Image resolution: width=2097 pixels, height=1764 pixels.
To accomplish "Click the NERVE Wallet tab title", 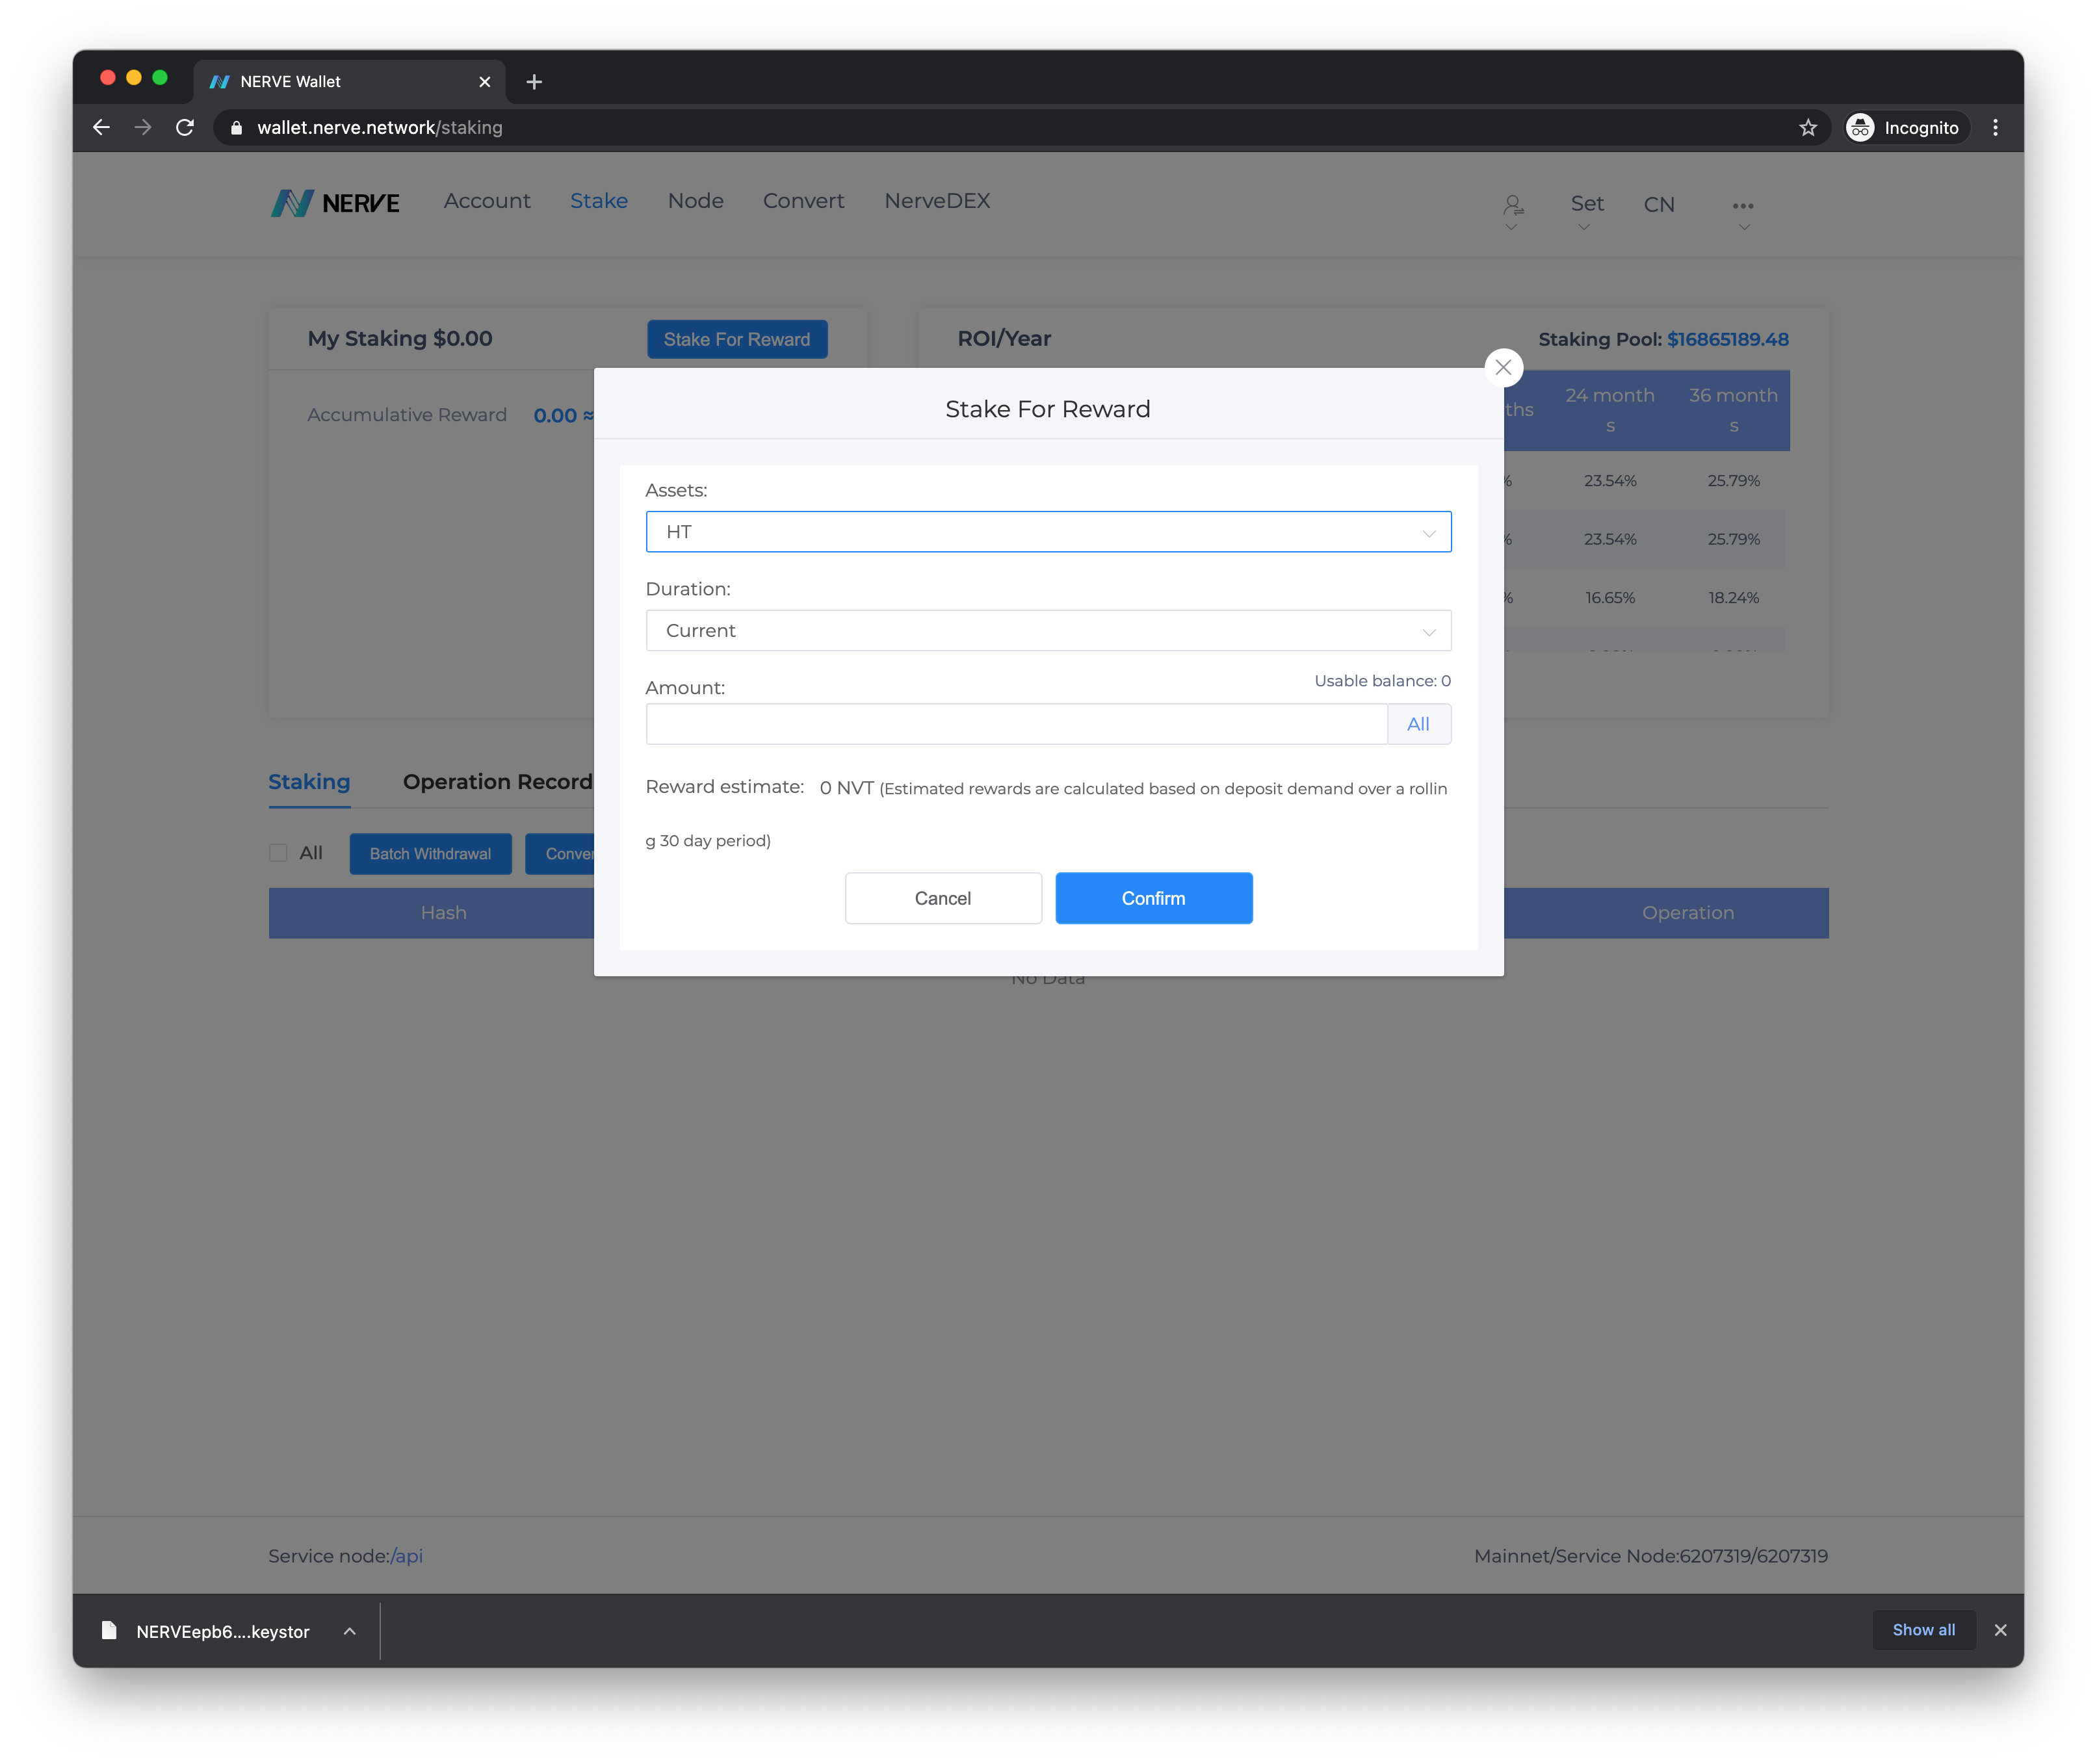I will pos(290,82).
